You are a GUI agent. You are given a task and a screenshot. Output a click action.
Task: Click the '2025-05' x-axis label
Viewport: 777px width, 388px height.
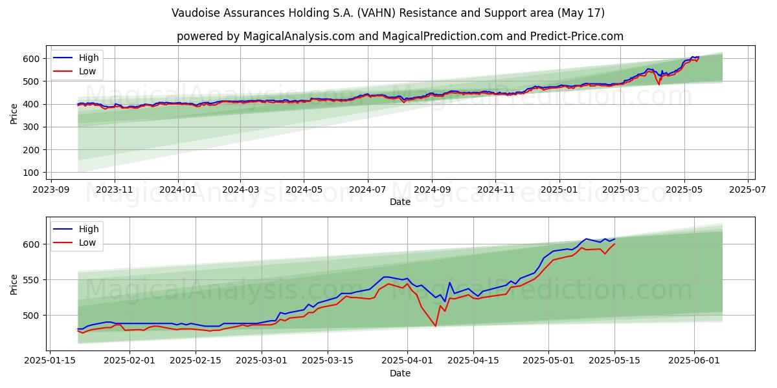(x=684, y=189)
